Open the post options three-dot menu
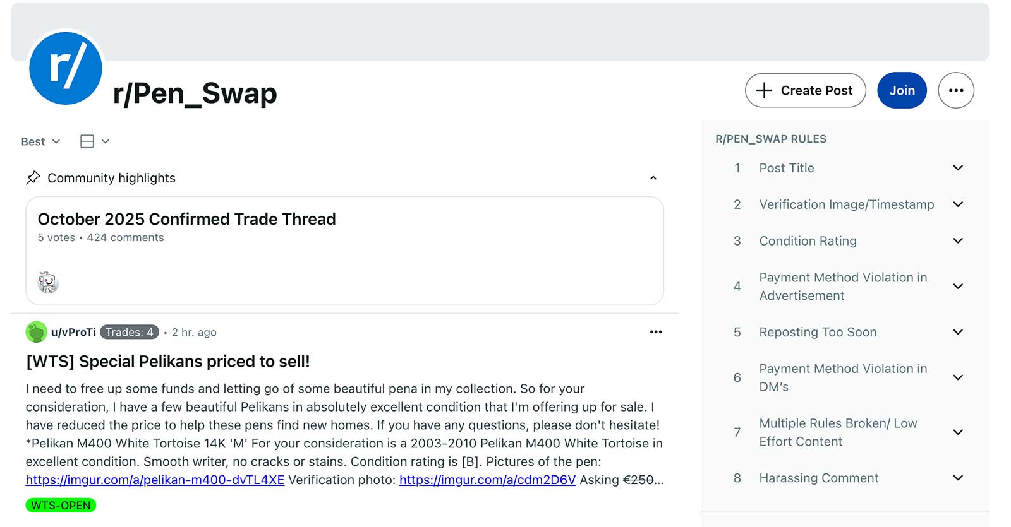 pyautogui.click(x=656, y=332)
